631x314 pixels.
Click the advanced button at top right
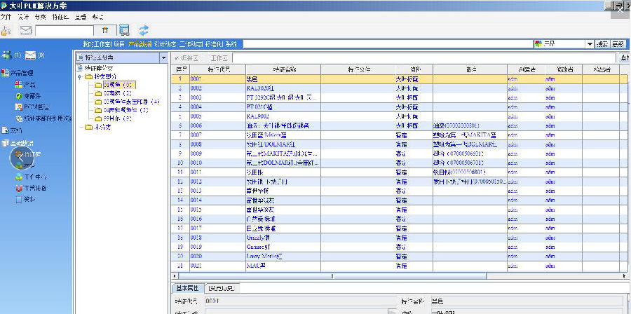click(620, 43)
